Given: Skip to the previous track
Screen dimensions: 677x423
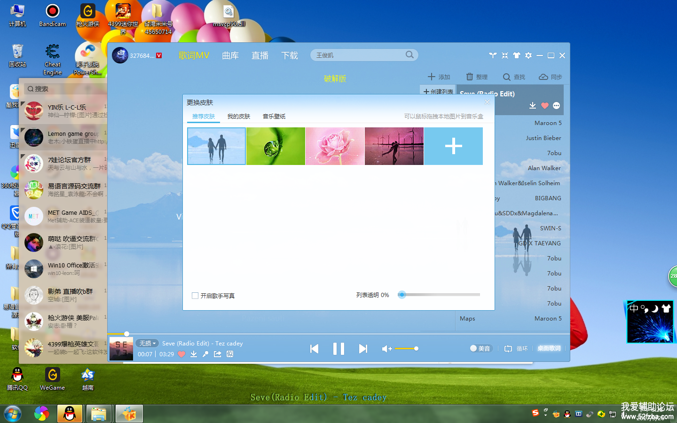Looking at the screenshot, I should [x=315, y=349].
